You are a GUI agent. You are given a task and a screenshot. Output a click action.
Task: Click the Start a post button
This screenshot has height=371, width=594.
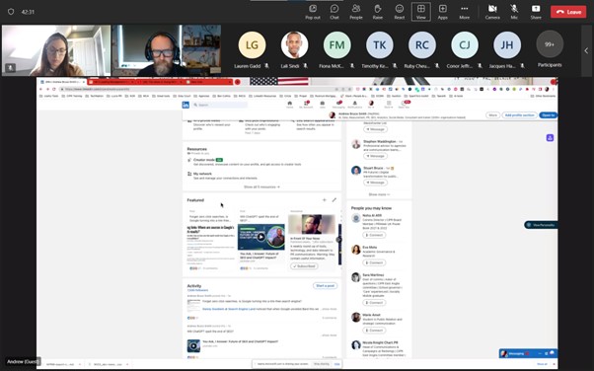[x=325, y=286]
